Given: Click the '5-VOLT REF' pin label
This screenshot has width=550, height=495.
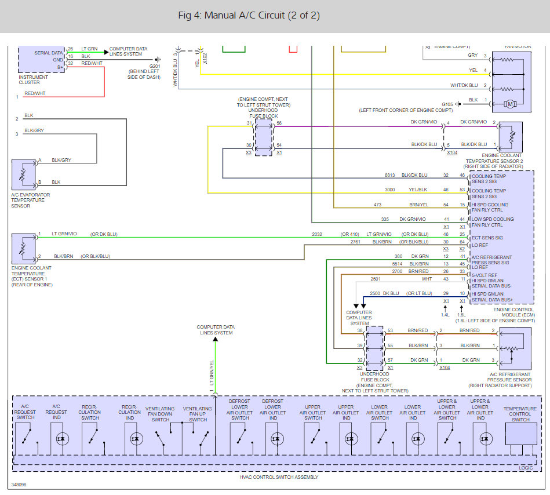Looking at the screenshot, I should [x=485, y=275].
